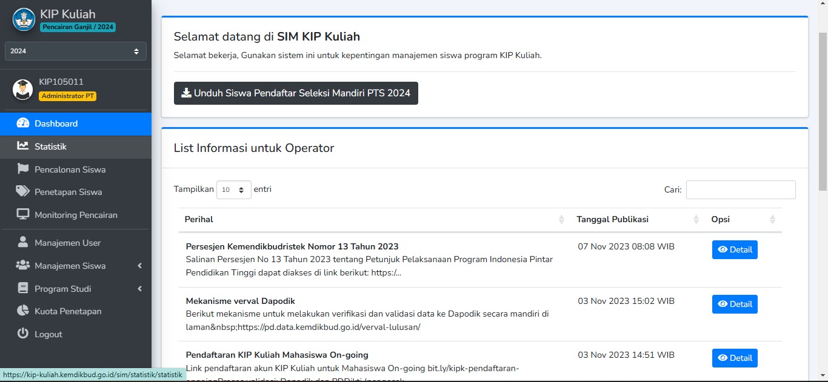Click the Mekanisme verval Dapodik title
Viewport: 828px width, 382px height.
coord(241,301)
